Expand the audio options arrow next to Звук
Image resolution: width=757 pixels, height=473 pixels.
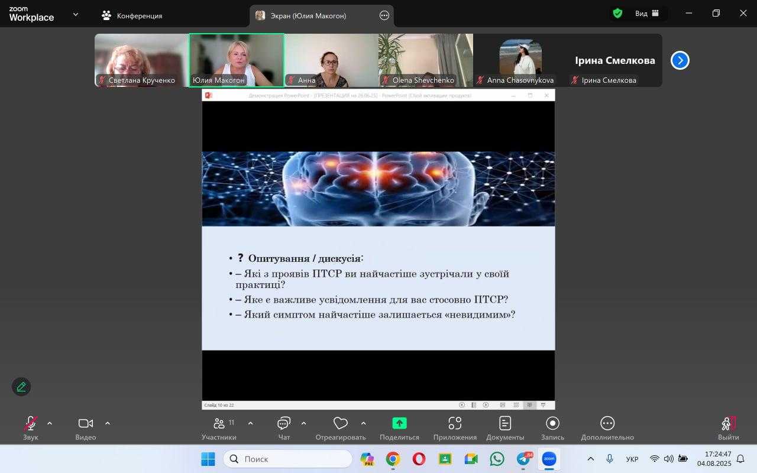point(50,423)
